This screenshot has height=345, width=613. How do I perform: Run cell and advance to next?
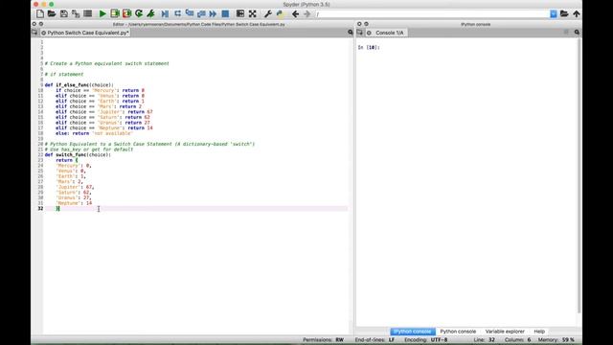click(126, 14)
